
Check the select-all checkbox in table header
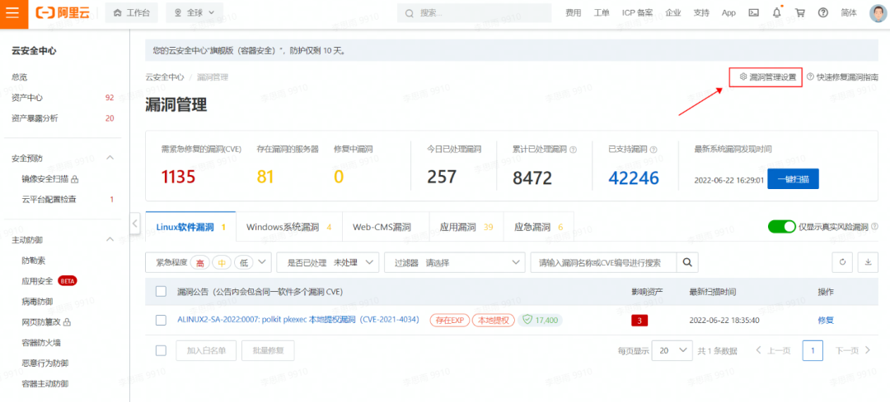pos(162,292)
